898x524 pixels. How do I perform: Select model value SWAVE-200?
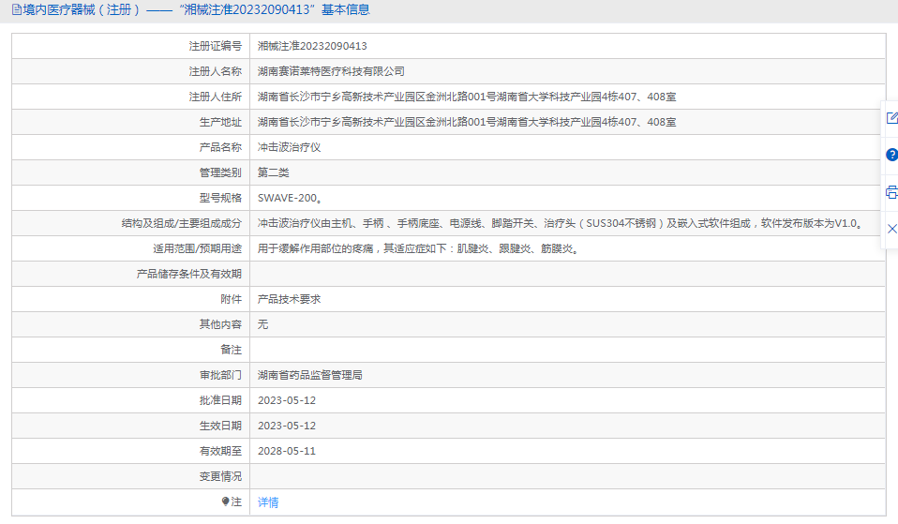[290, 198]
